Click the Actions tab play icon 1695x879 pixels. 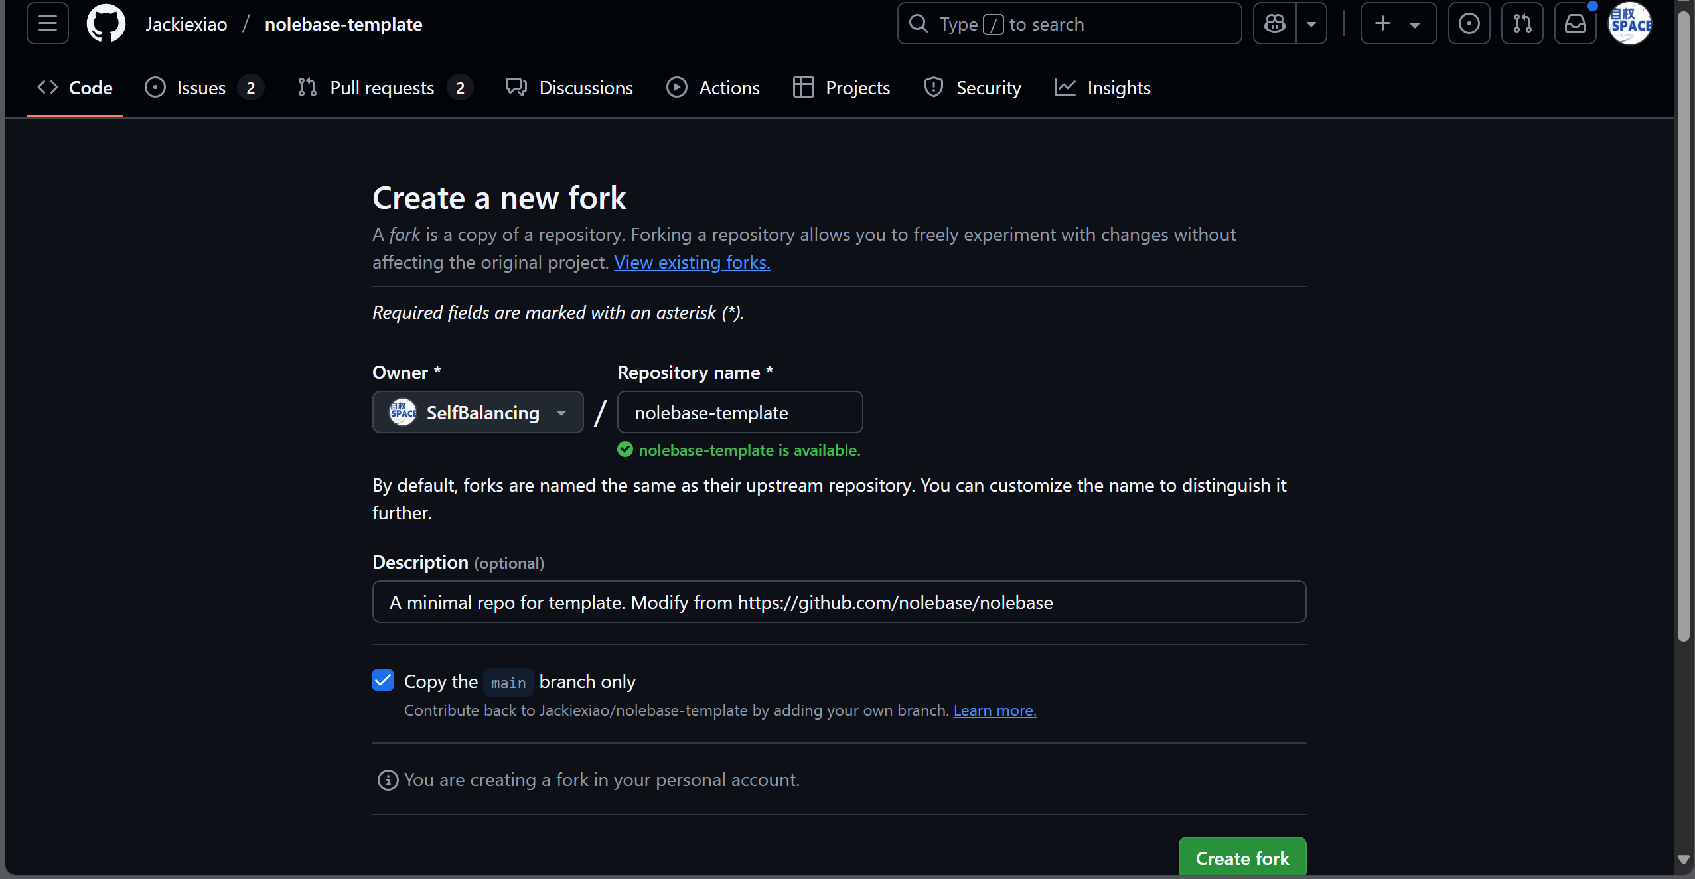click(x=677, y=87)
